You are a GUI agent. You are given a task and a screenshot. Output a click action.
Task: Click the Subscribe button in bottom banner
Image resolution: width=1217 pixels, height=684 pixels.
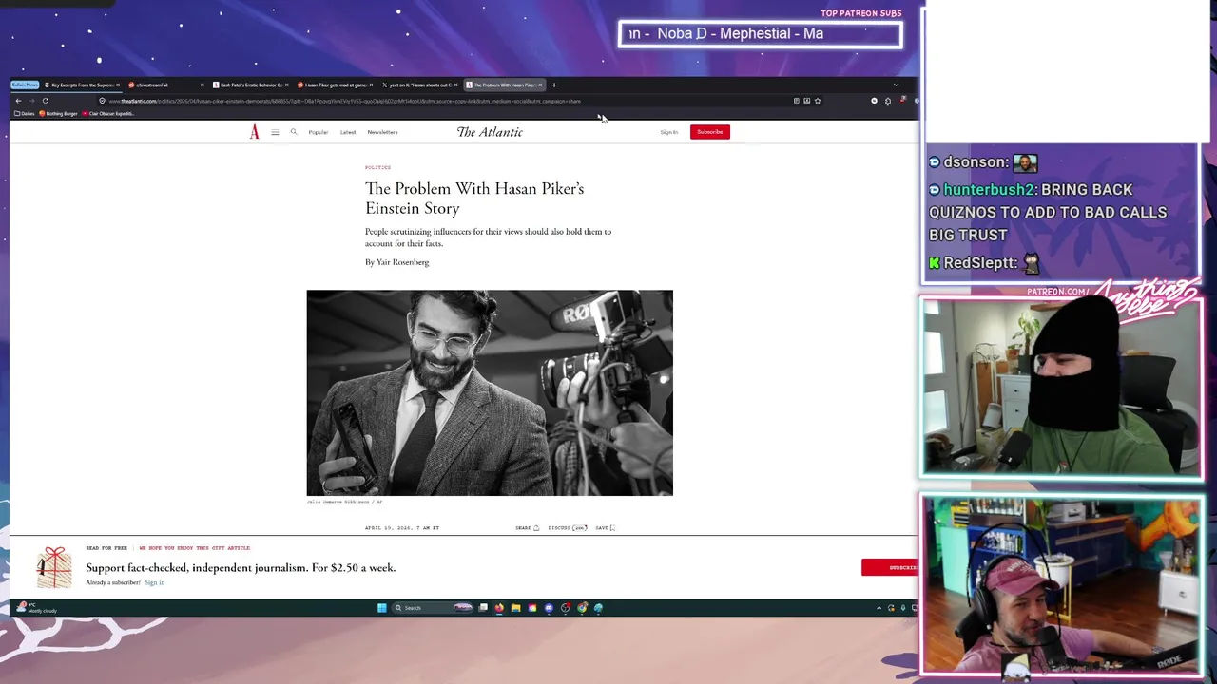point(891,567)
